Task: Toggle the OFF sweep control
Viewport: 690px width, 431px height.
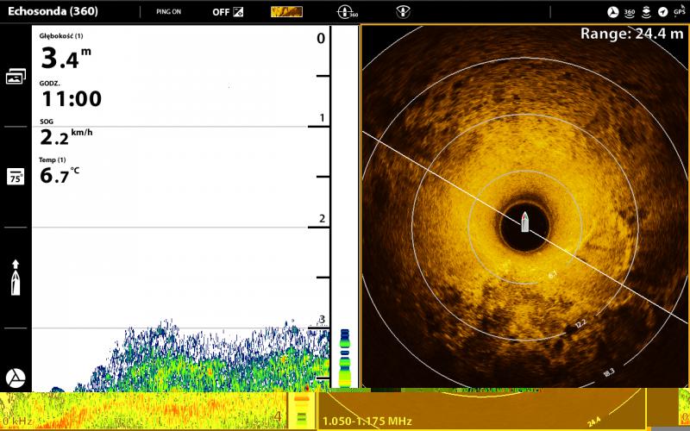Action: coord(226,12)
